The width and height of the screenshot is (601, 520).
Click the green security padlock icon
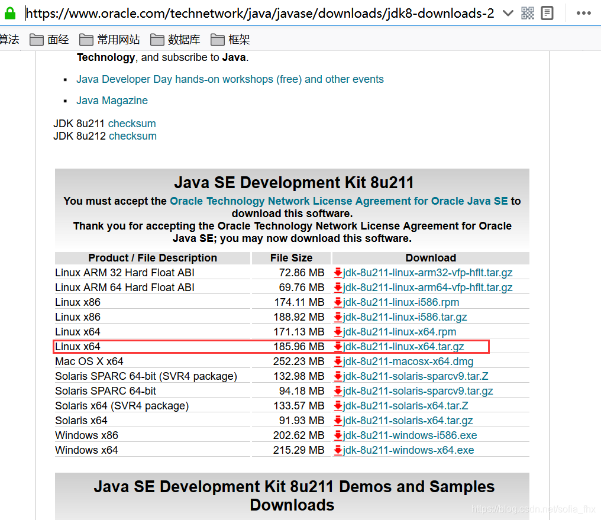pyautogui.click(x=9, y=13)
